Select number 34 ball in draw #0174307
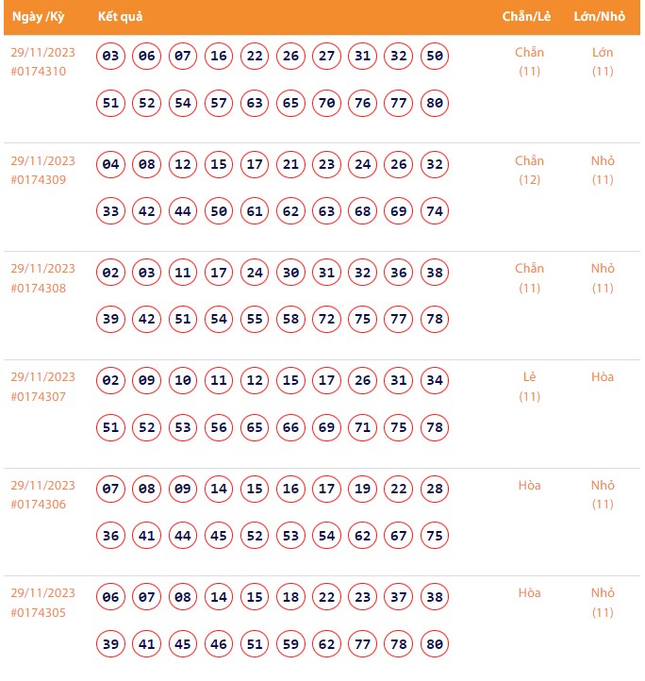The image size is (645, 681). [x=434, y=381]
